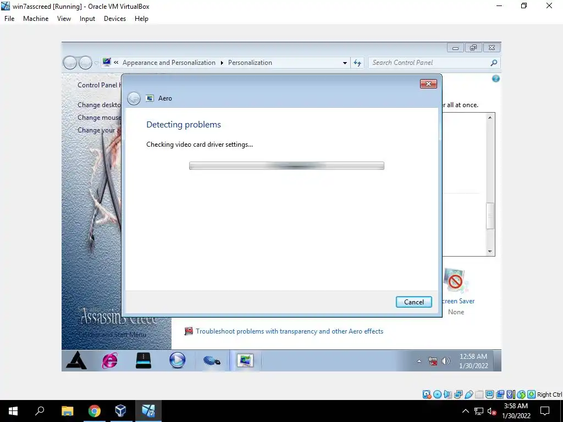Click the VirtualBox recording indicator

coord(500,395)
